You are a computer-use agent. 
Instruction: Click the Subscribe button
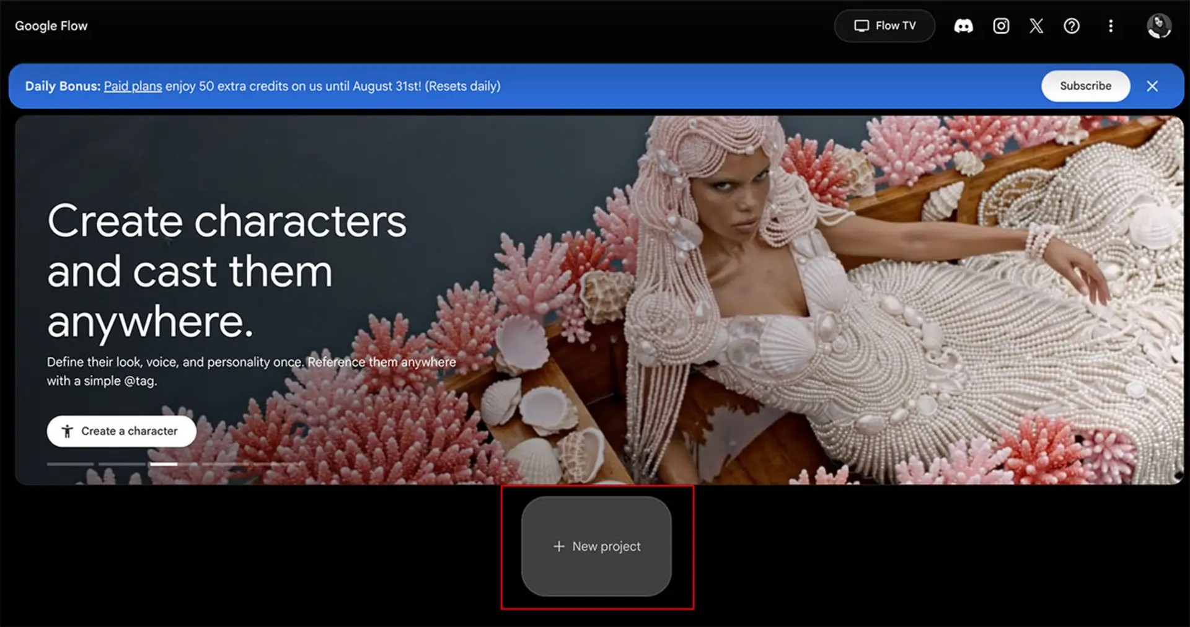click(x=1085, y=86)
